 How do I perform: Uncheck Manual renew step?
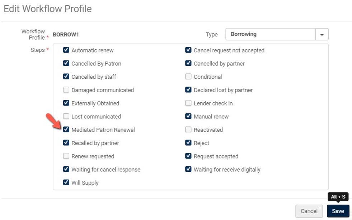pos(188,116)
